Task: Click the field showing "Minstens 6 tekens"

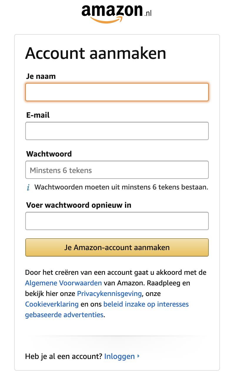Action: click(117, 170)
